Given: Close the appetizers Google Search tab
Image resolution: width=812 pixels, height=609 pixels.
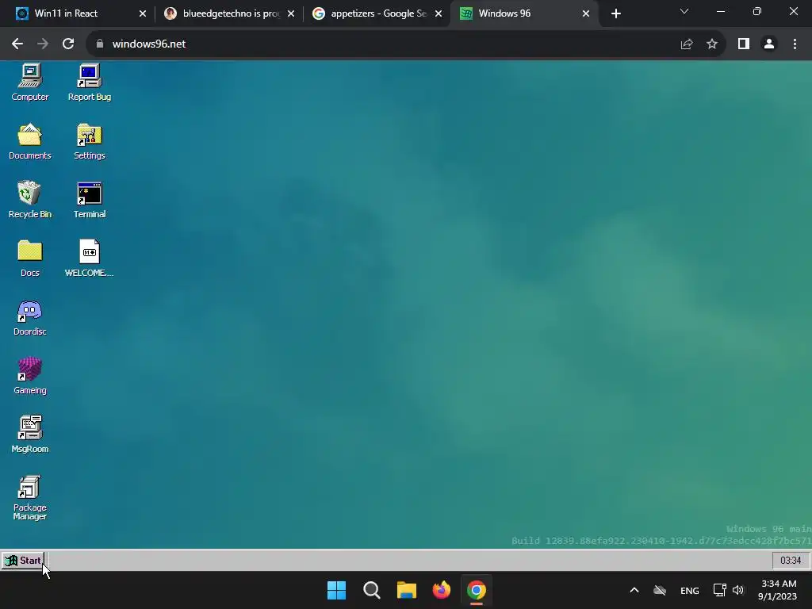Looking at the screenshot, I should (x=439, y=13).
